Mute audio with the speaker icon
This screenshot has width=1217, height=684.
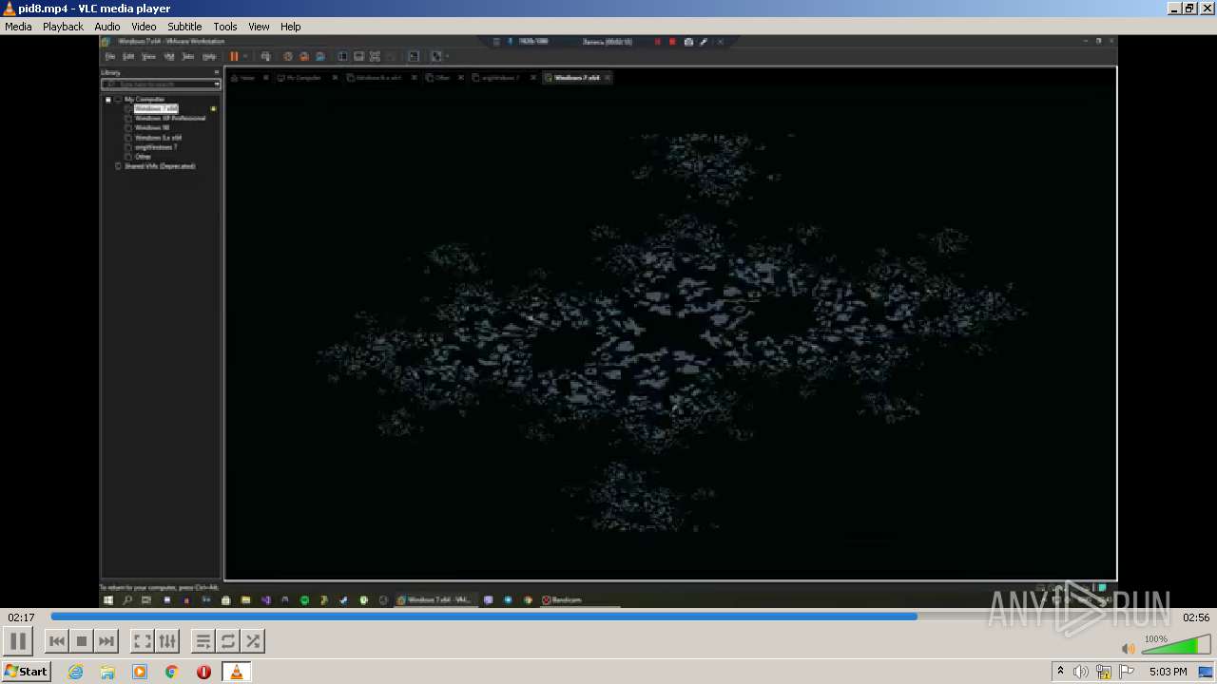coord(1128,648)
